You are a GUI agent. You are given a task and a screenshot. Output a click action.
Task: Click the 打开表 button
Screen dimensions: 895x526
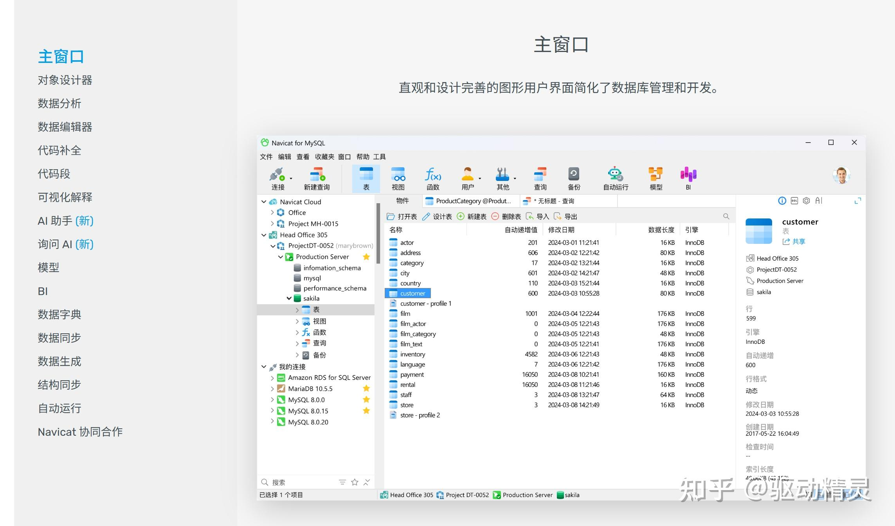(x=402, y=216)
